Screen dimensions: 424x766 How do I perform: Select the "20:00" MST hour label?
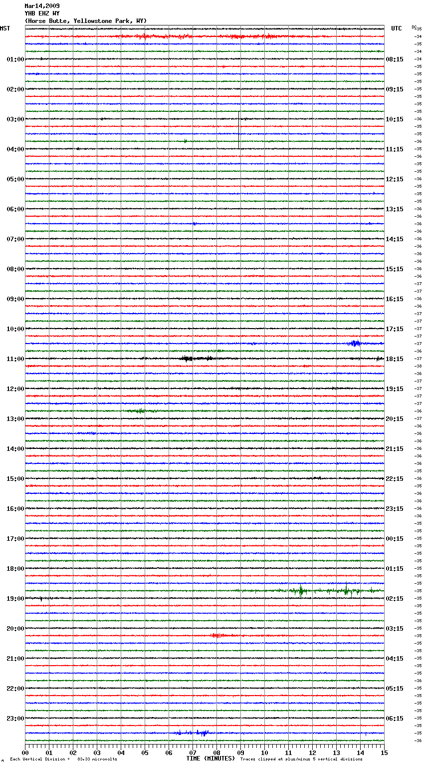(15, 629)
